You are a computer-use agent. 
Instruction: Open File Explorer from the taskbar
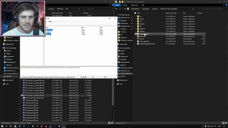click(x=15, y=126)
